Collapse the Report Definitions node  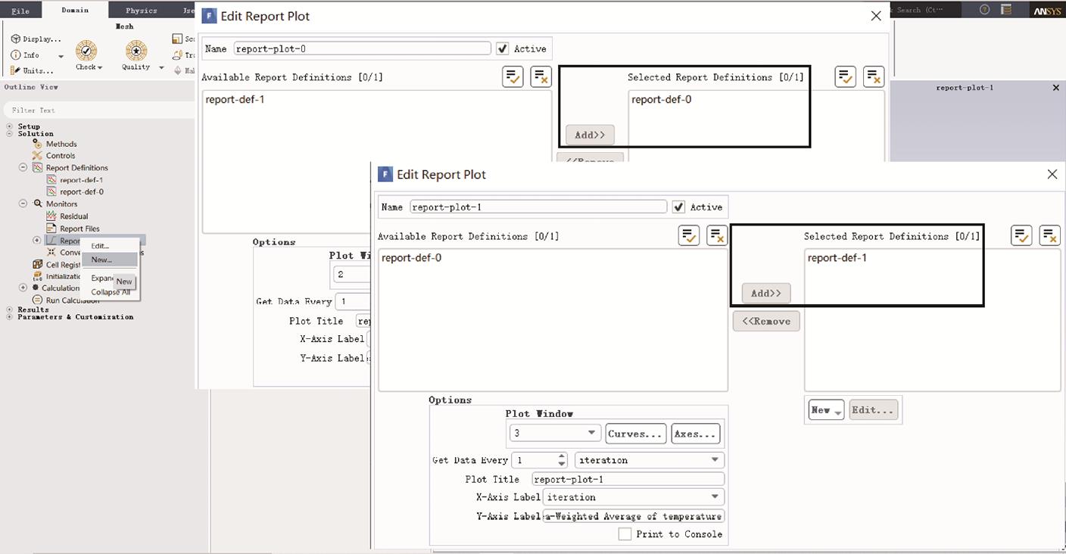coord(23,168)
